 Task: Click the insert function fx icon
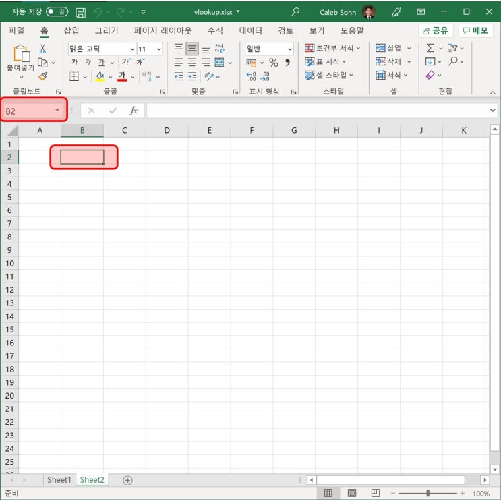134,111
